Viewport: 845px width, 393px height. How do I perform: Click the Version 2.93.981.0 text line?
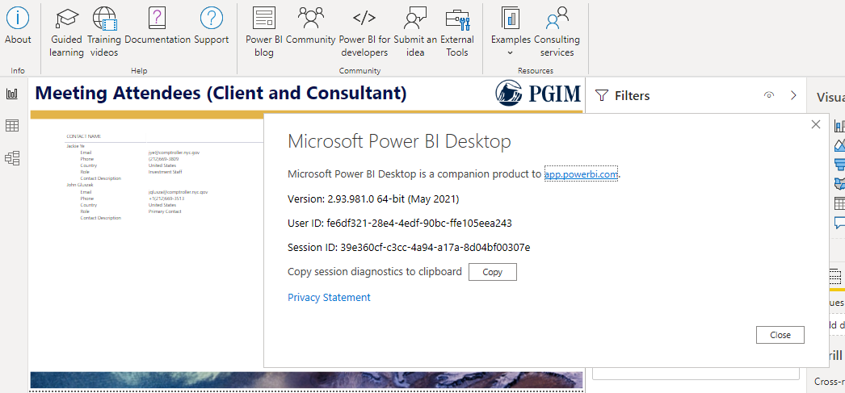pyautogui.click(x=373, y=199)
